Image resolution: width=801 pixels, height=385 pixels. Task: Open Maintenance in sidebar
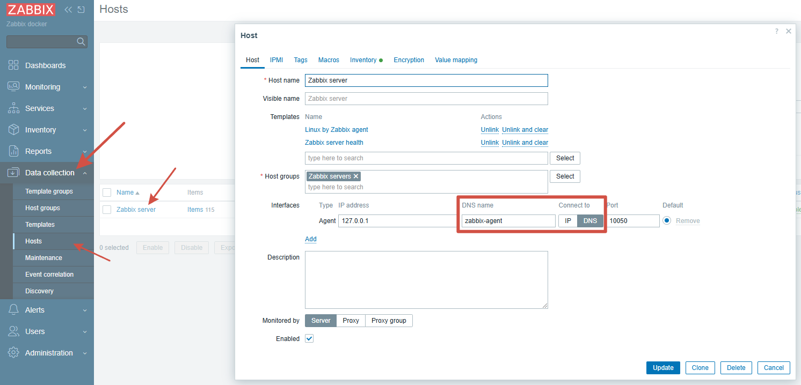click(x=53, y=258)
